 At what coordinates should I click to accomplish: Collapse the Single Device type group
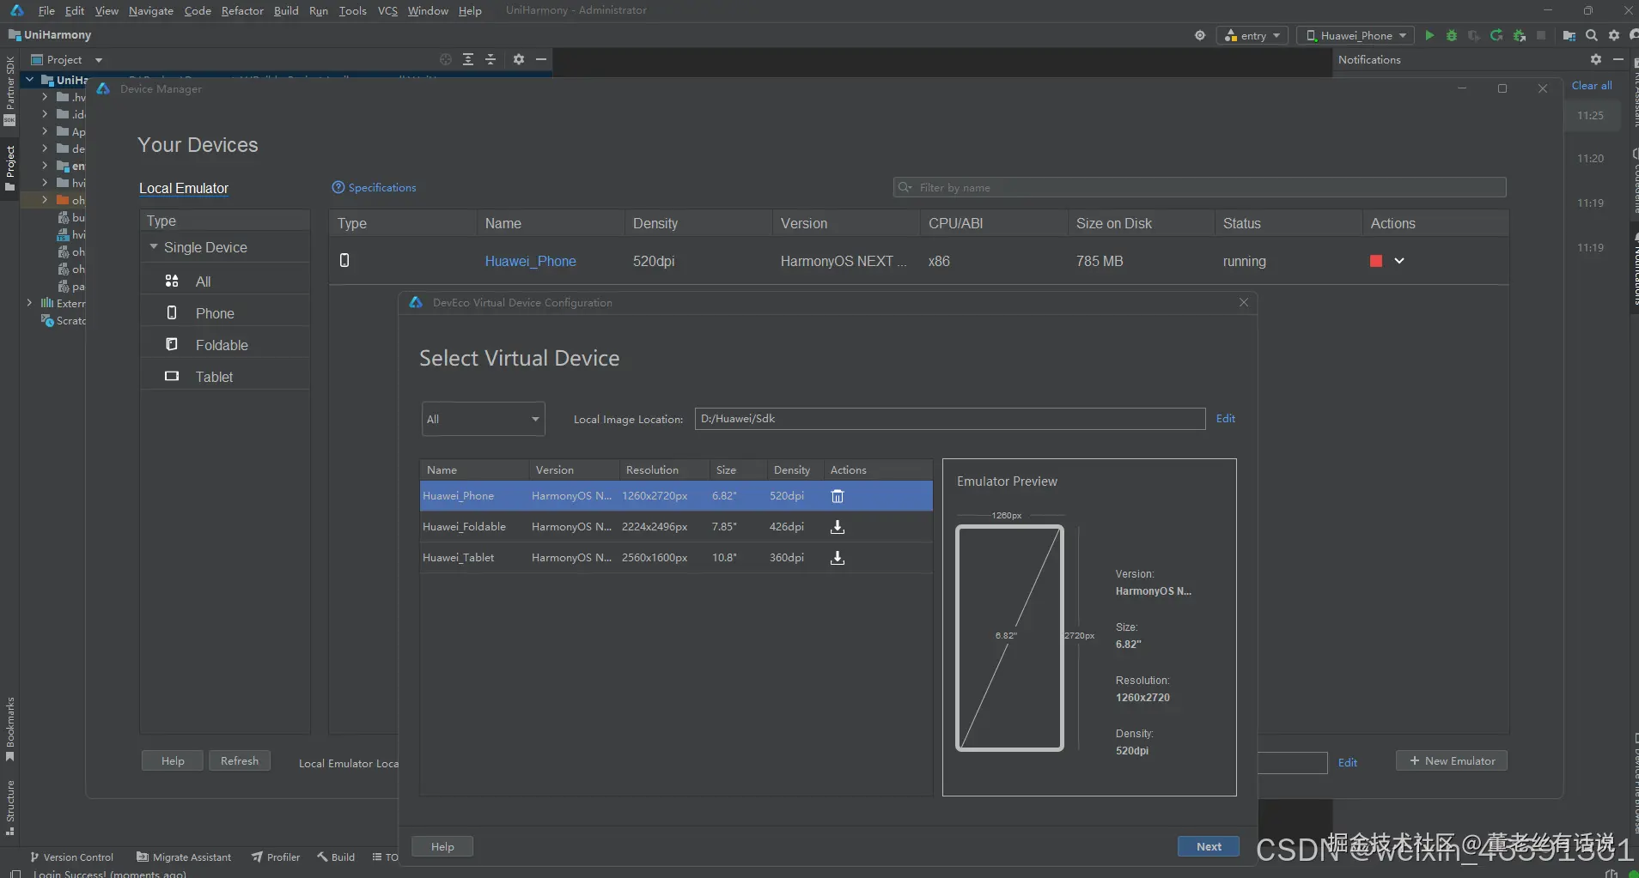154,247
